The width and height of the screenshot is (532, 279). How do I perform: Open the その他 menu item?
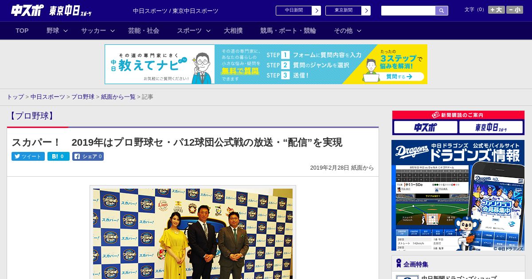click(x=343, y=31)
